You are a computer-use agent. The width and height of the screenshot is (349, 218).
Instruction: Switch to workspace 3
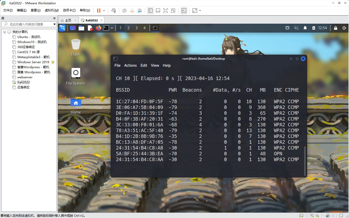point(137,28)
